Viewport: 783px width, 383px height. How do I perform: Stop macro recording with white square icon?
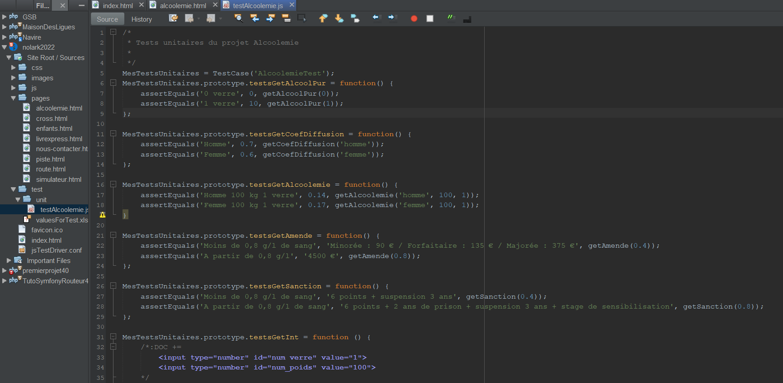[430, 18]
